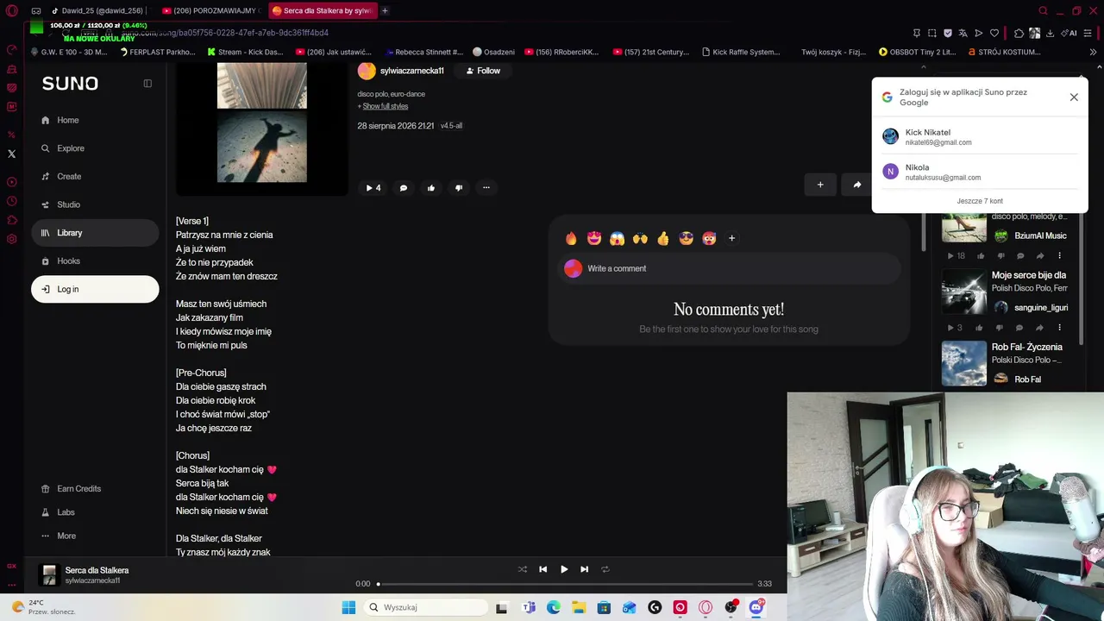Click the Log in button

click(x=95, y=289)
